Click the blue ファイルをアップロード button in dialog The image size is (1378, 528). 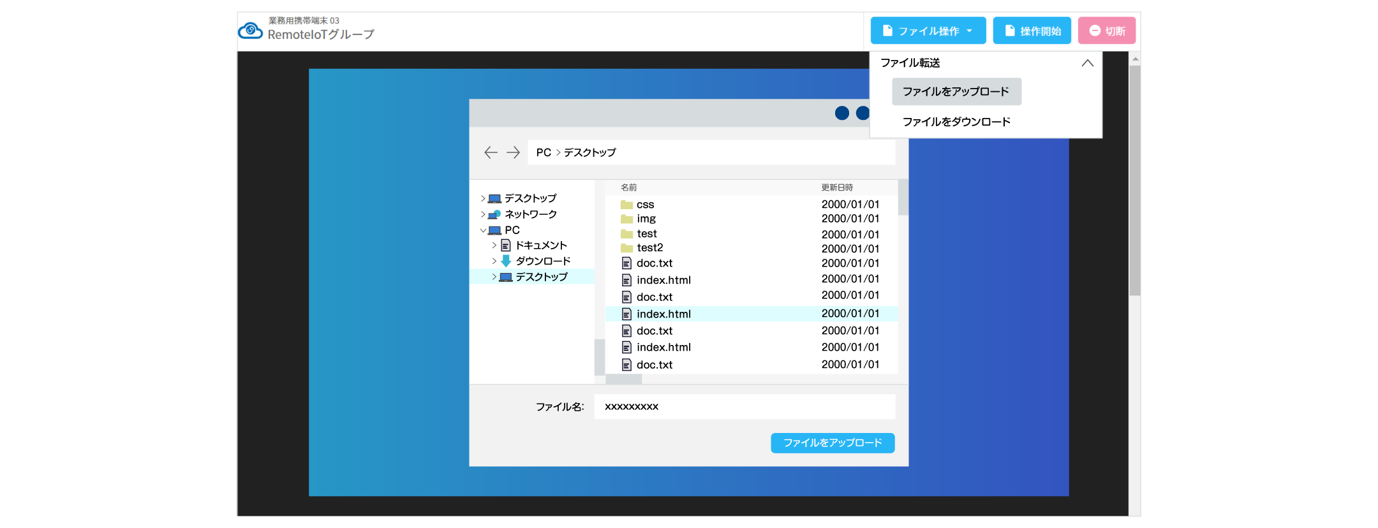[x=833, y=443]
